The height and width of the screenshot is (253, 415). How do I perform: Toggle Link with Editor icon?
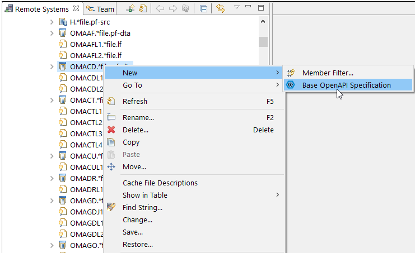[220, 9]
